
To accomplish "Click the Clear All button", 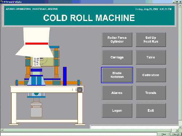I will click(x=176, y=134).
